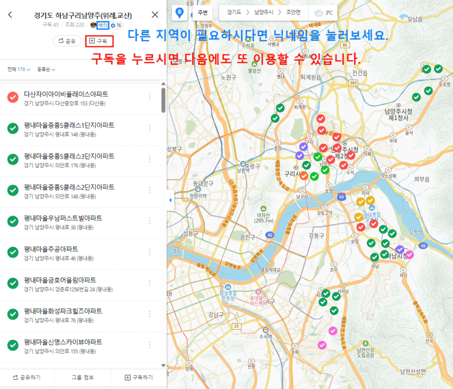Click the blue departure pin icon
The image size is (453, 389).
click(x=180, y=13)
